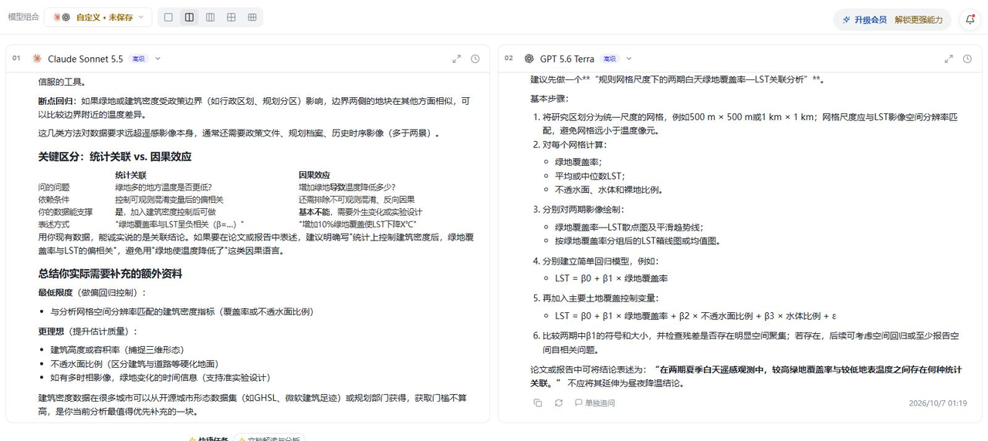
Task: Click the timestamp 2026/10/7 01:19
Action: click(x=938, y=402)
